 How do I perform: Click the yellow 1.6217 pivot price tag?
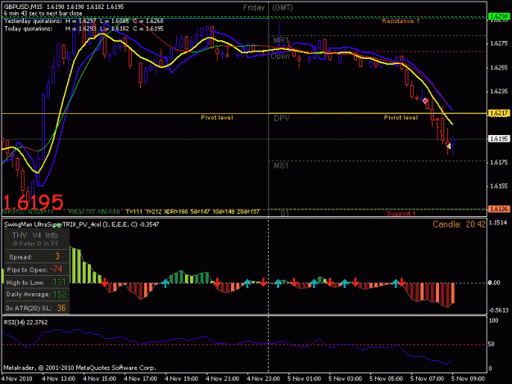point(498,113)
